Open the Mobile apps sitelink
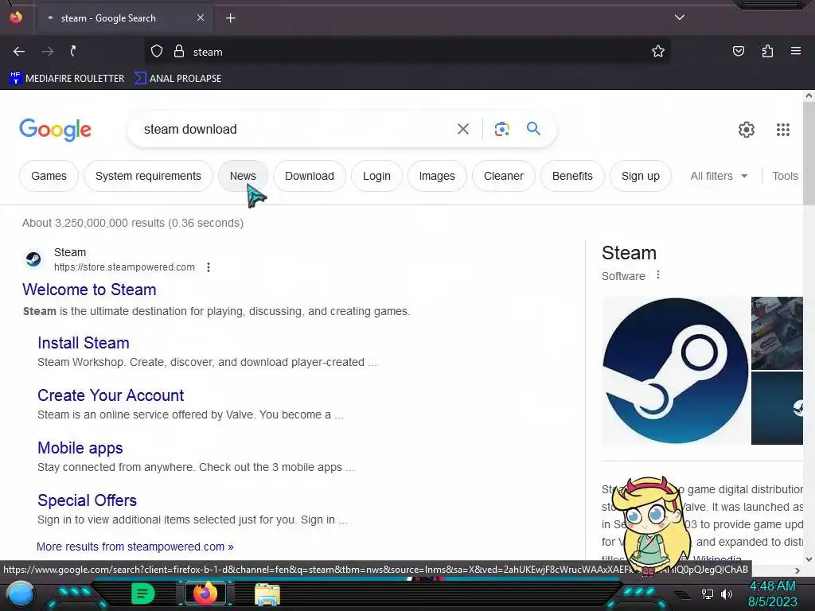815x611 pixels. click(80, 448)
